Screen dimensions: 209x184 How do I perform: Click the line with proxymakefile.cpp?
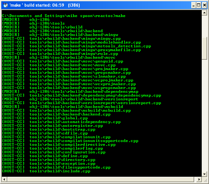71,50
